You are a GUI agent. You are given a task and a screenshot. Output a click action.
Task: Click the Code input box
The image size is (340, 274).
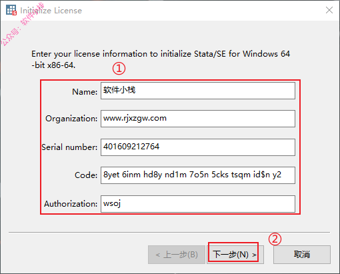[x=198, y=175]
